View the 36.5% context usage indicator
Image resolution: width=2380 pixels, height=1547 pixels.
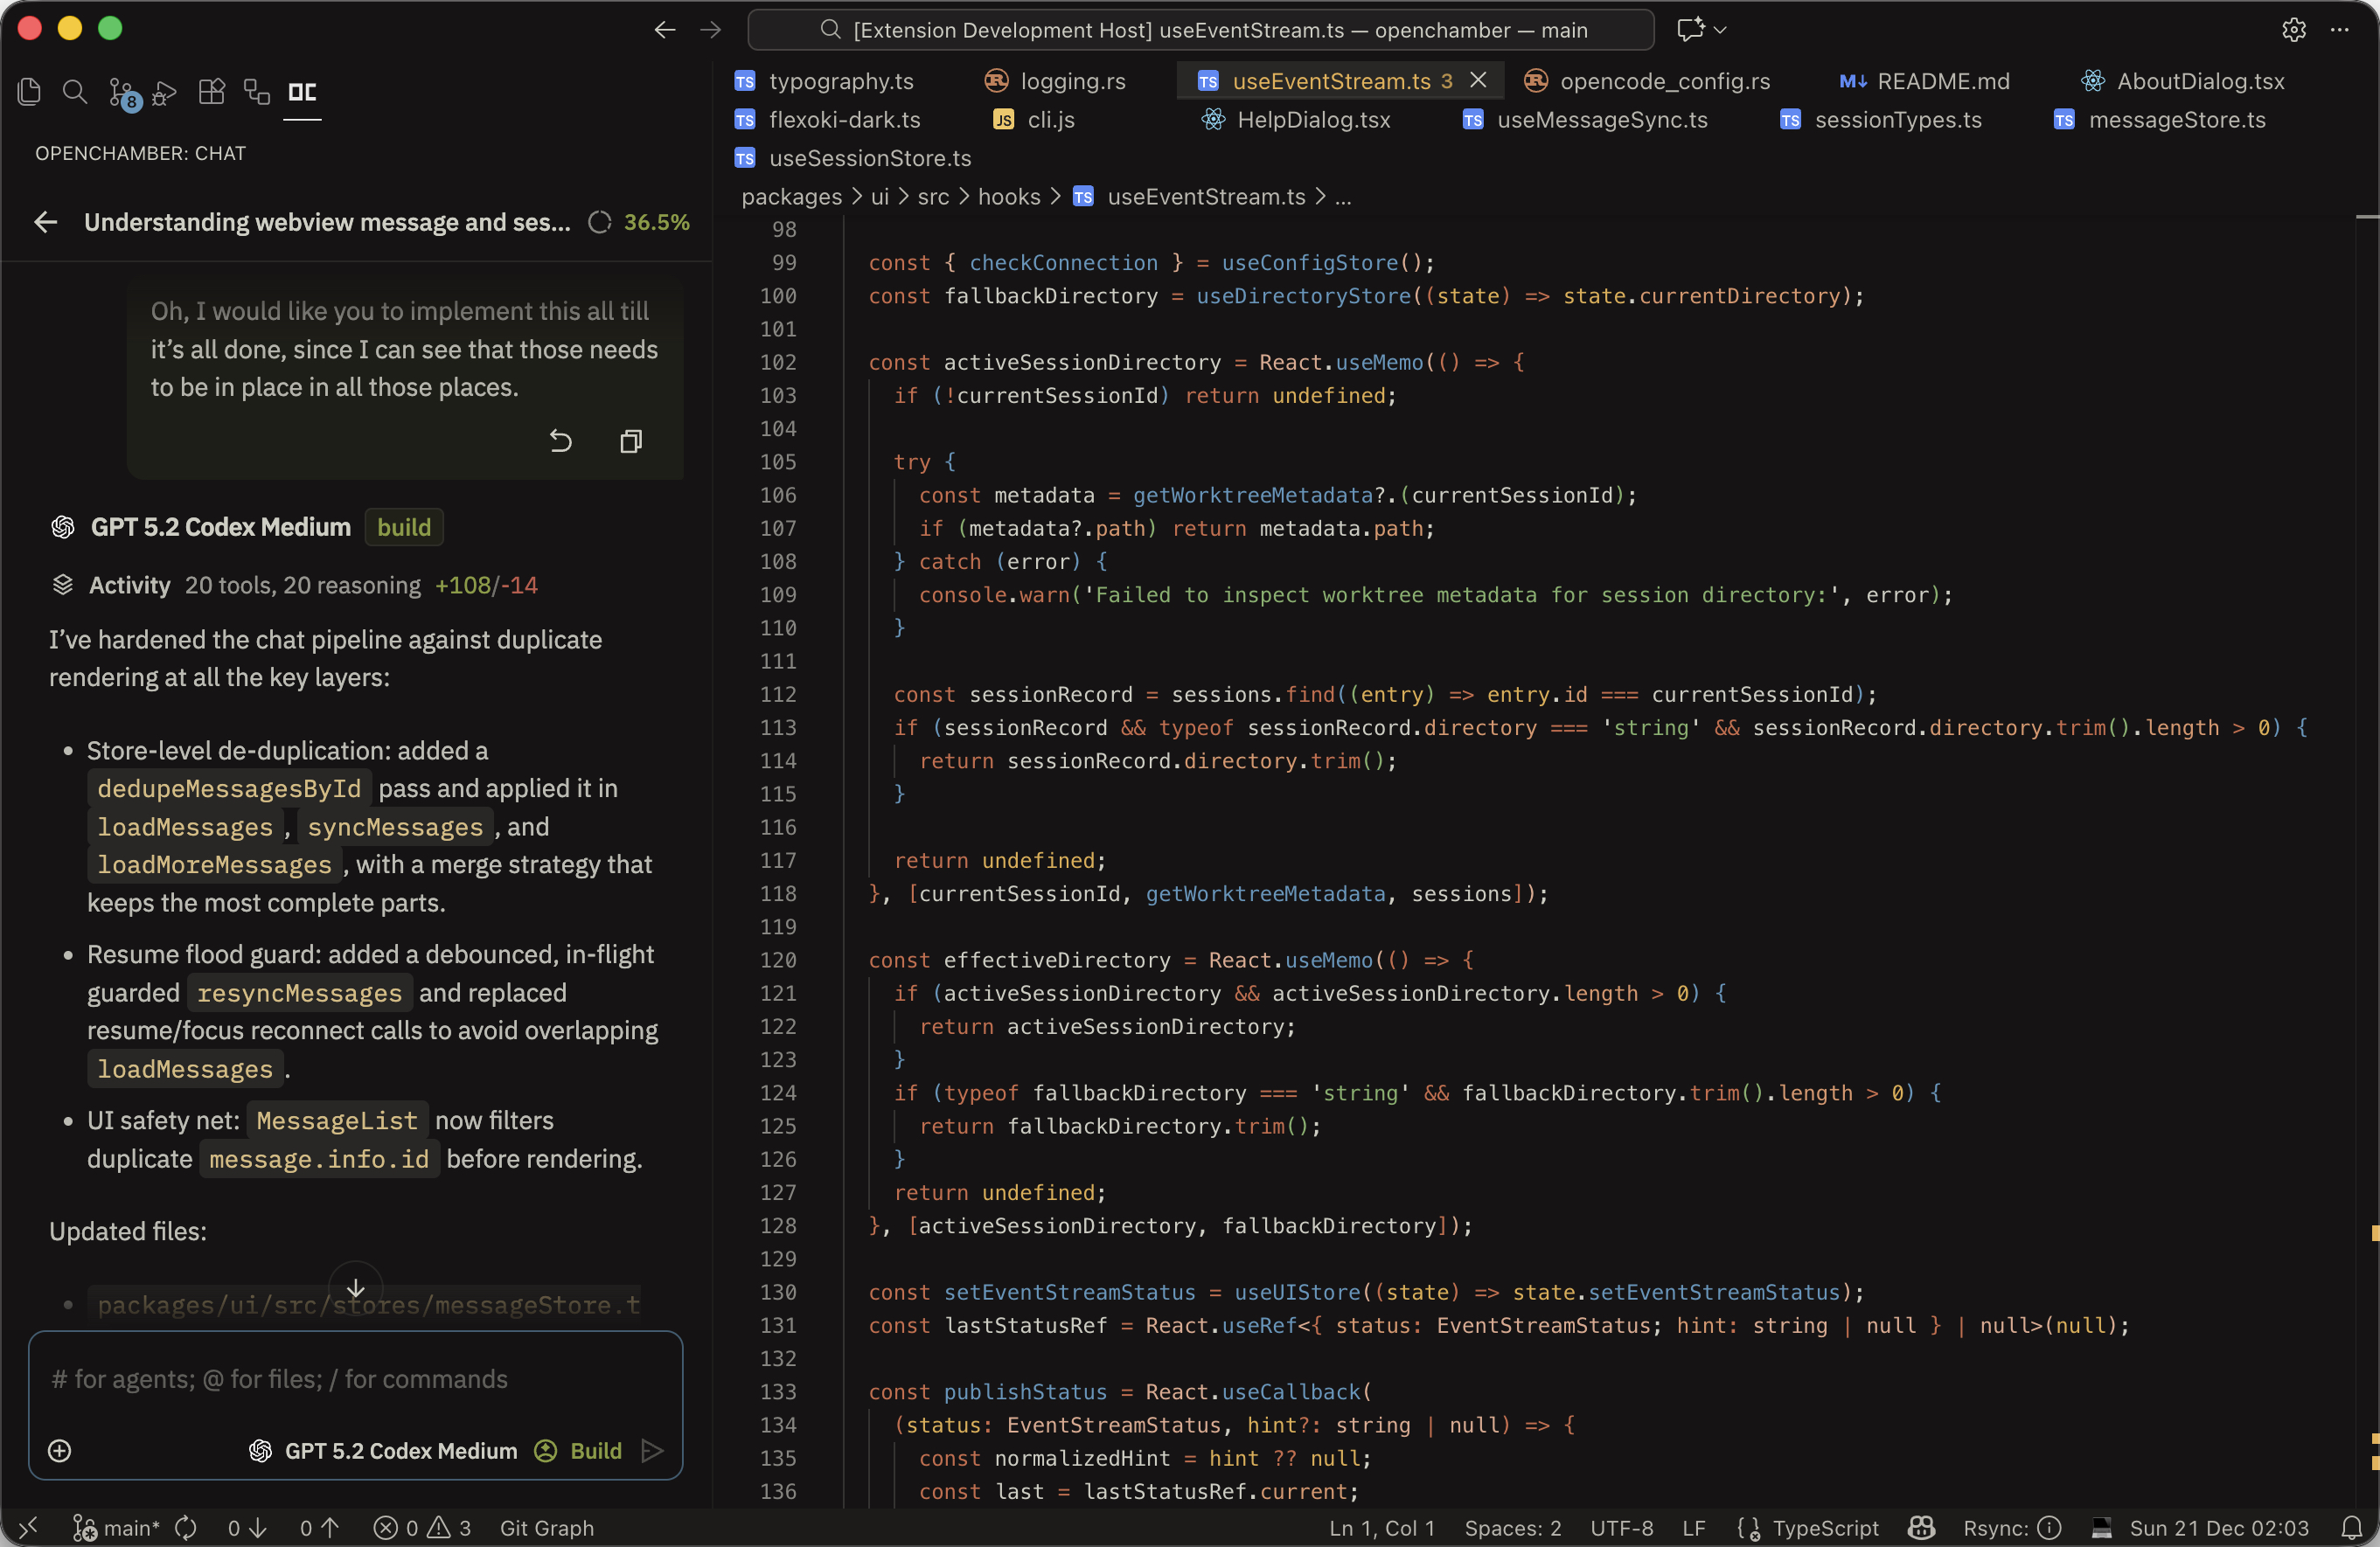(x=640, y=222)
